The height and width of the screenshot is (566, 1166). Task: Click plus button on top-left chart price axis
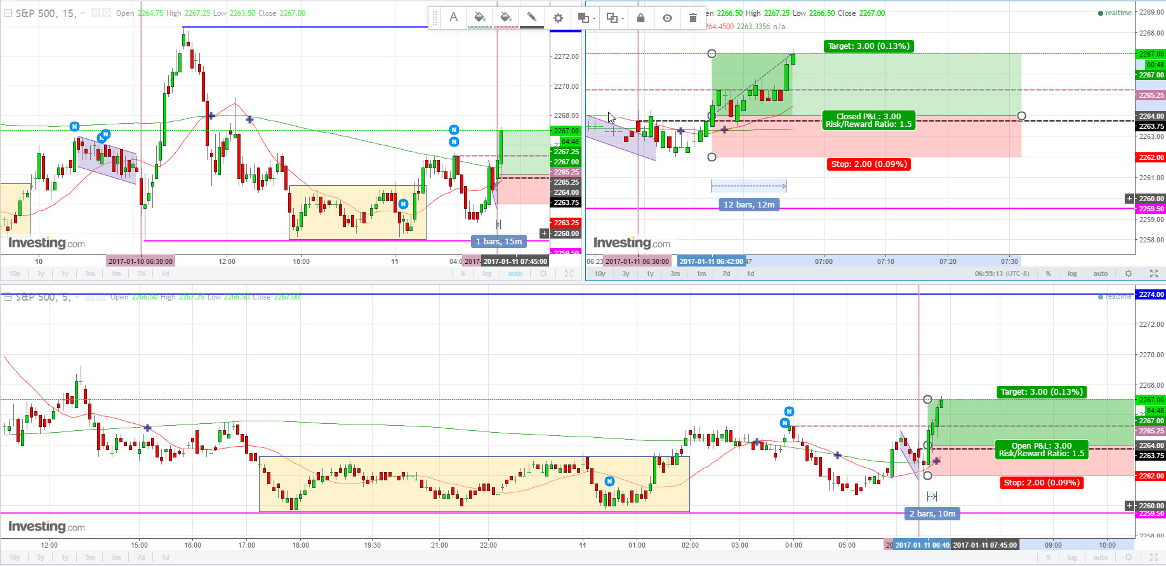544,234
